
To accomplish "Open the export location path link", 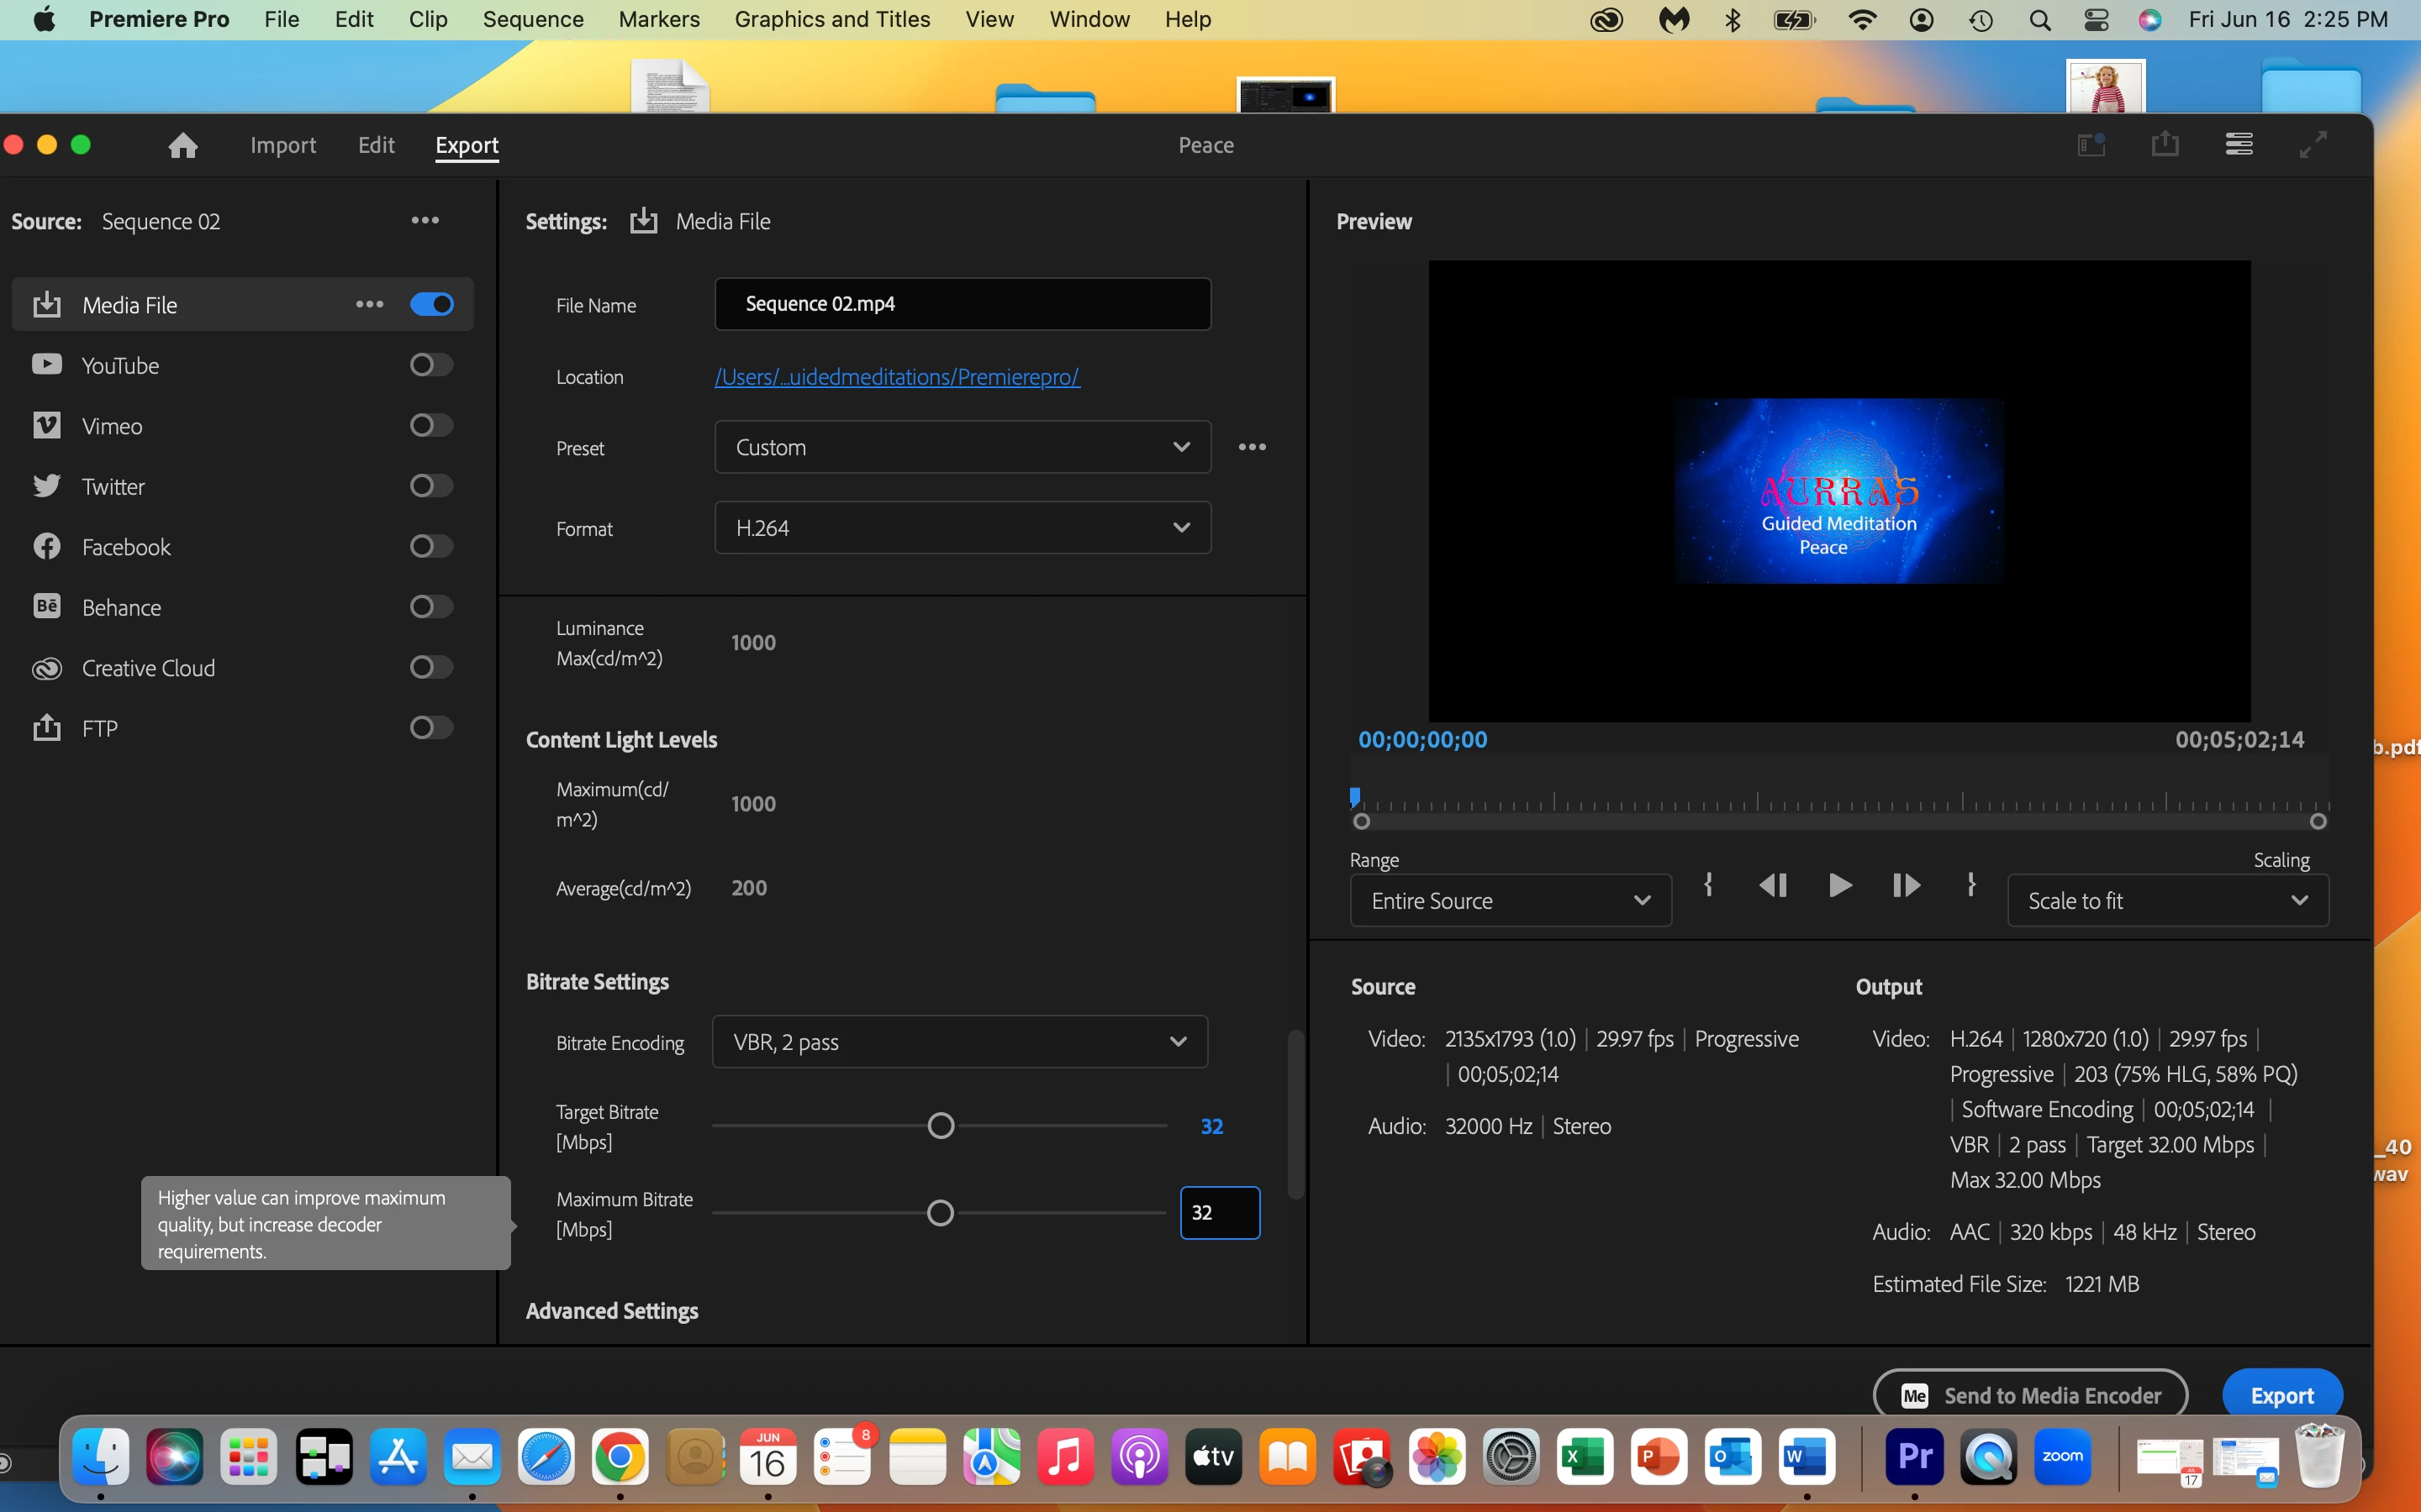I will tap(898, 377).
